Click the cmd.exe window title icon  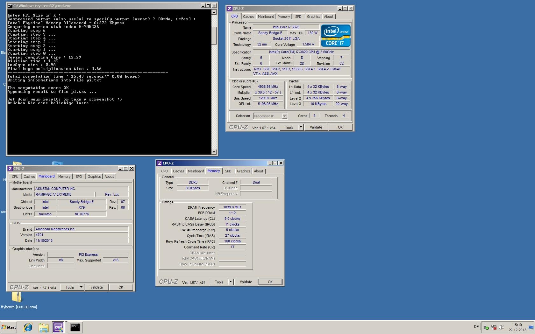point(10,6)
